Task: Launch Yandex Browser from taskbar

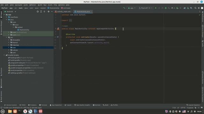Action: click(x=25, y=111)
